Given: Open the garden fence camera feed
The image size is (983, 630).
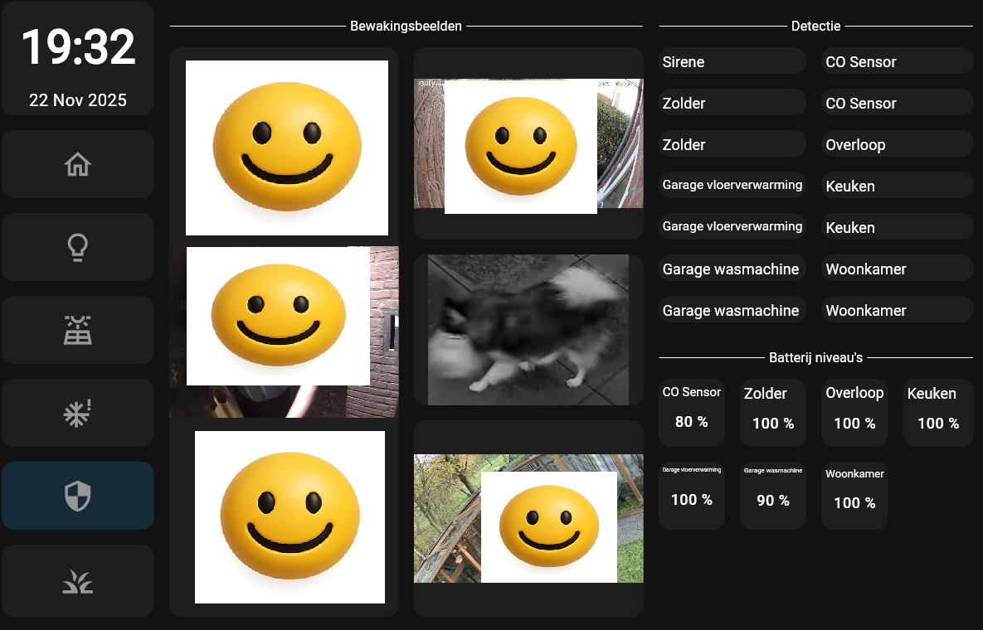Looking at the screenshot, I should click(528, 519).
